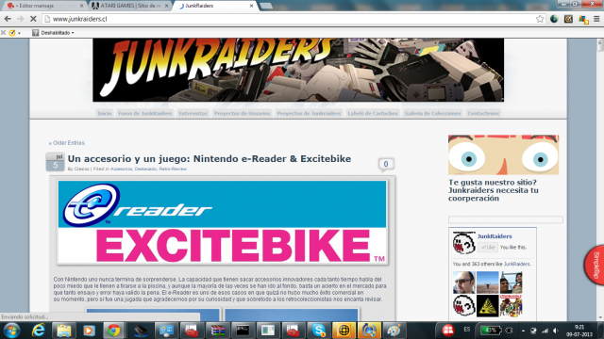Open the command prompt taskbar icon
Image resolution: width=604 pixels, height=339 pixels.
tap(243, 331)
